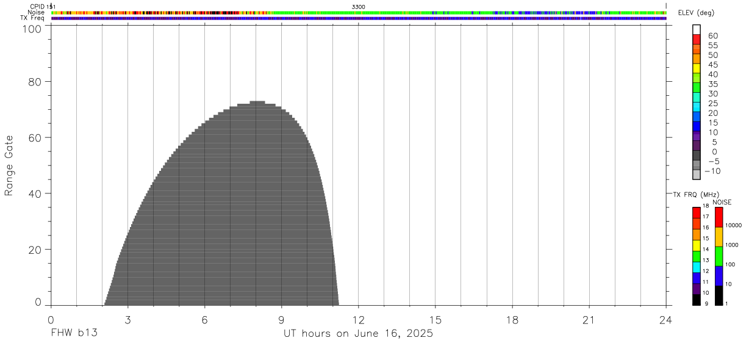Choose the green ELEV swatch between 35 and 30
Image resolution: width=749 pixels, height=346 pixels.
[697, 87]
